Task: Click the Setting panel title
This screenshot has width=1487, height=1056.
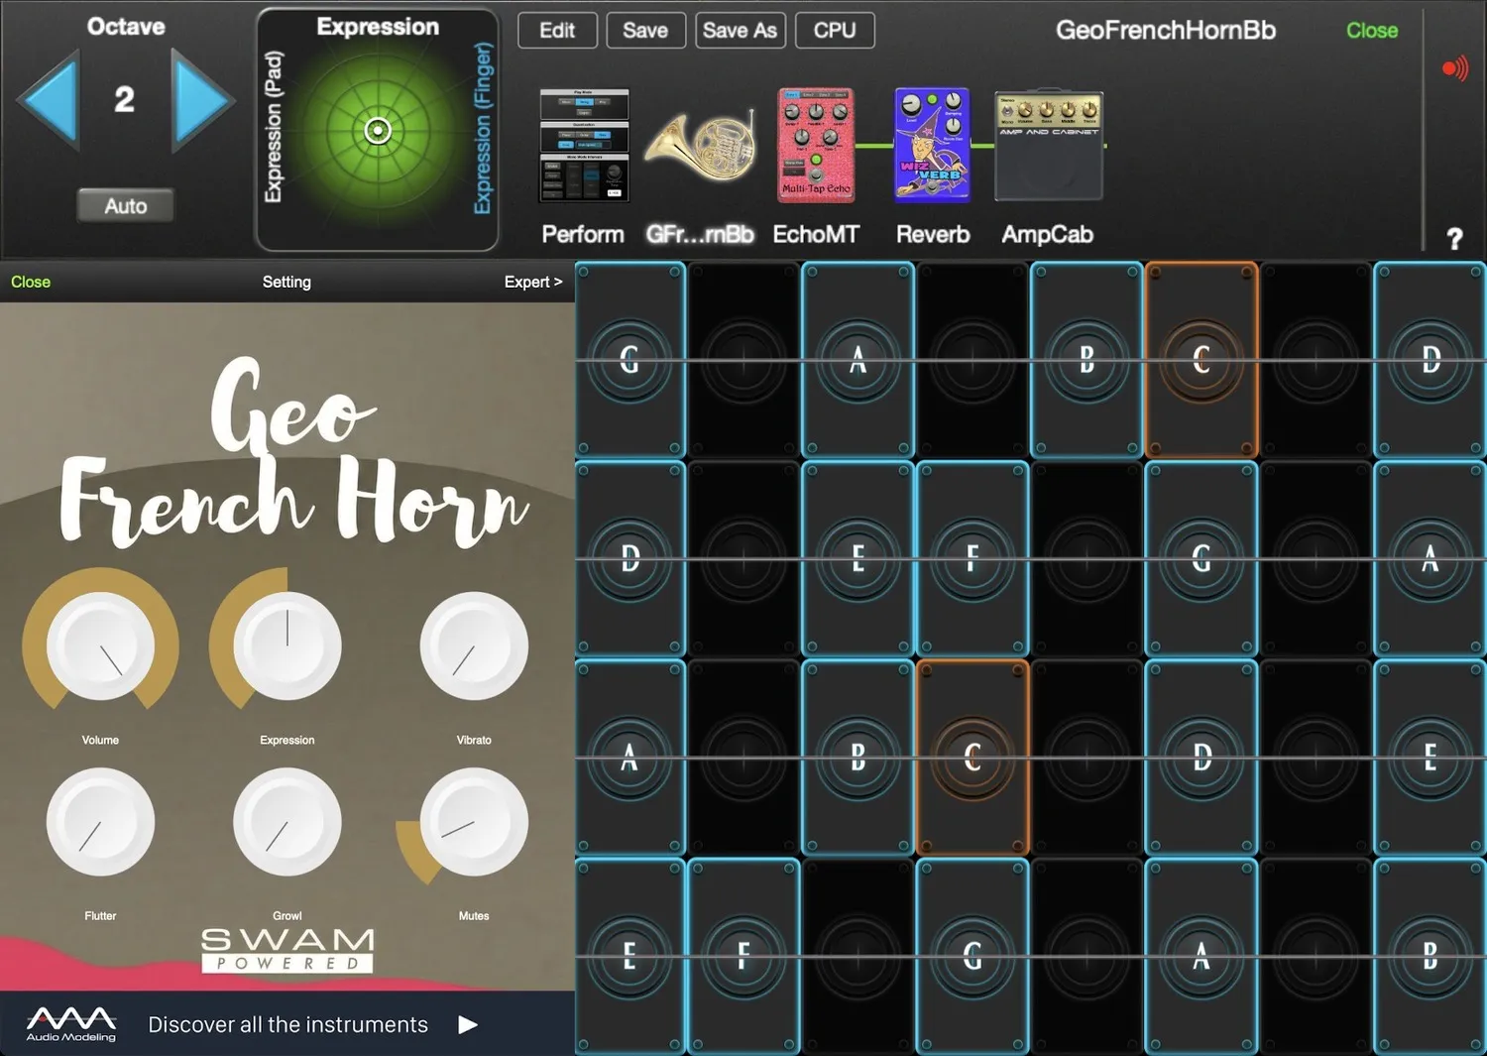Action: [286, 282]
